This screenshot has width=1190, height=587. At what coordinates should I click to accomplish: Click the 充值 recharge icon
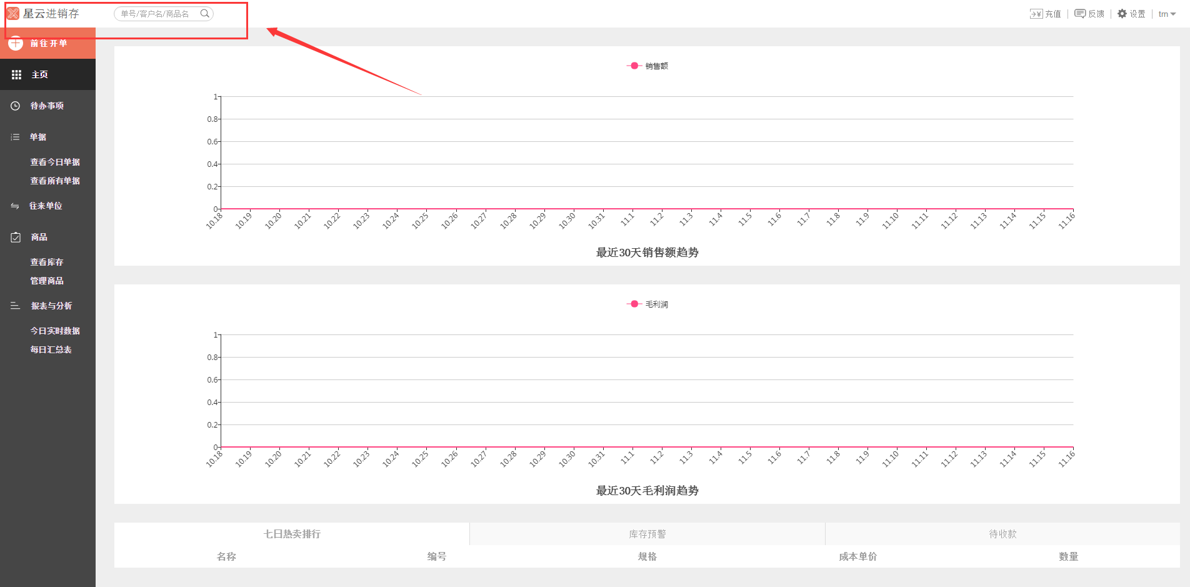1036,14
